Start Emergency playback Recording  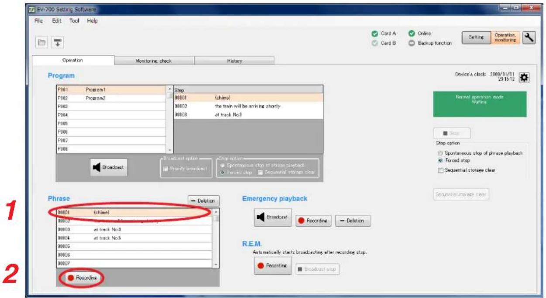314,220
